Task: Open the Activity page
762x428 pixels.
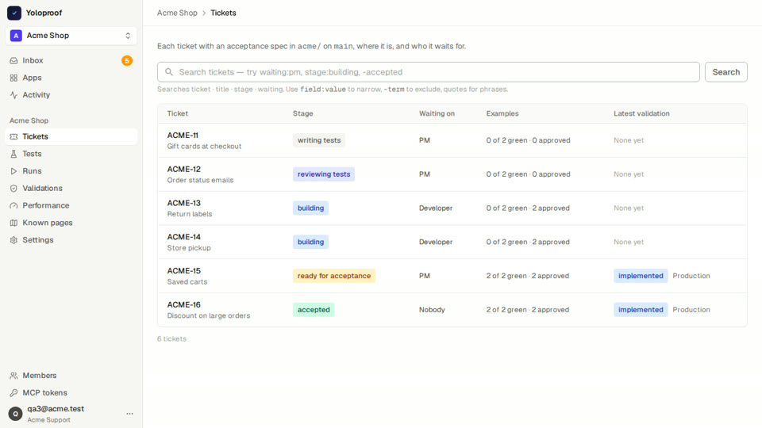Action: (71, 95)
